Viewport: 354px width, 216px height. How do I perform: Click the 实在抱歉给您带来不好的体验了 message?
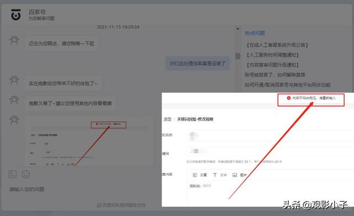[x=63, y=83]
